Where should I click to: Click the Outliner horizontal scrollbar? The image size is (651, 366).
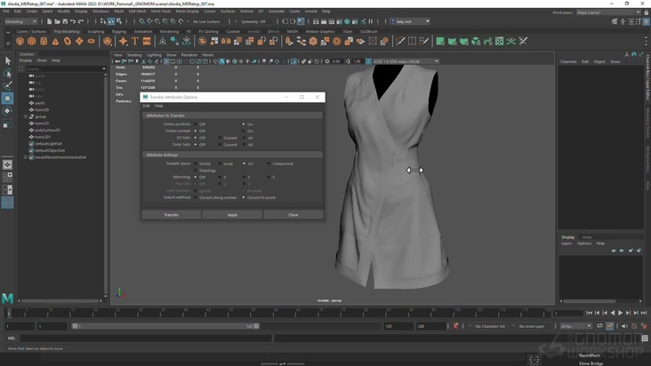tap(60, 301)
